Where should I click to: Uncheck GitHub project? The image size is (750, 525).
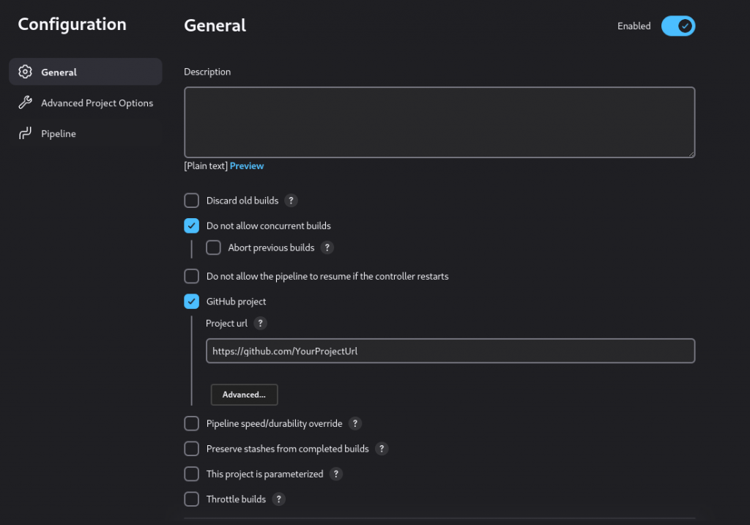coord(191,301)
